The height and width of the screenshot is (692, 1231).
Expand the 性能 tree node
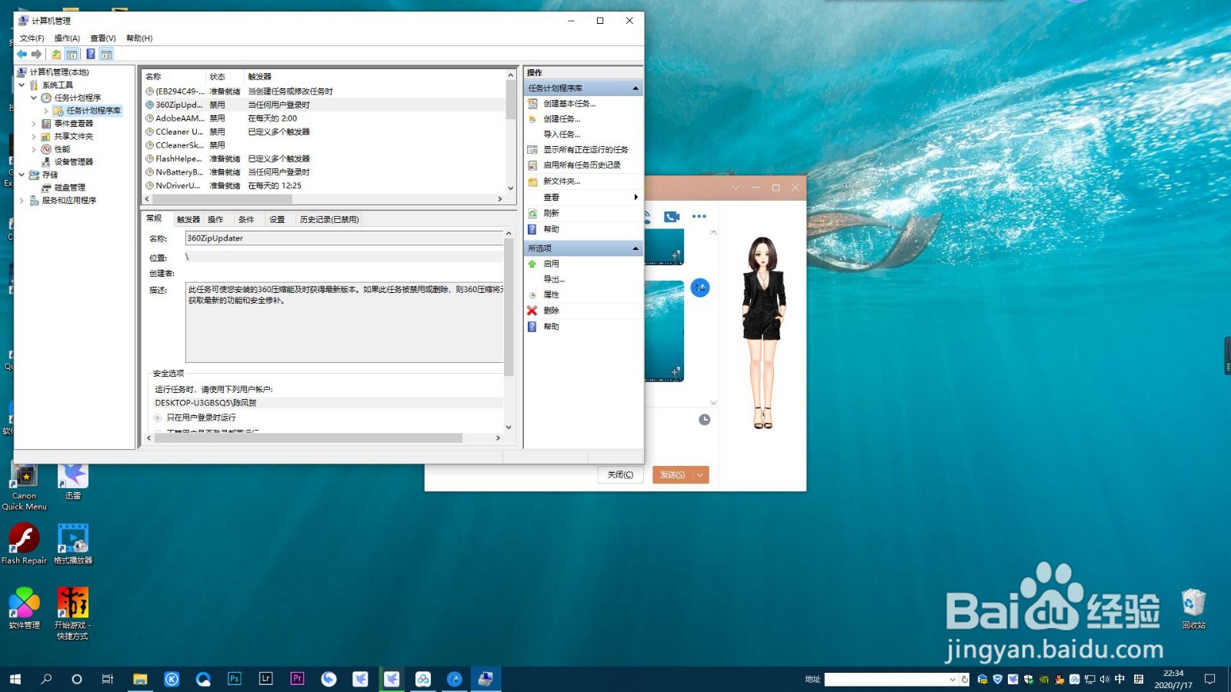coord(34,149)
